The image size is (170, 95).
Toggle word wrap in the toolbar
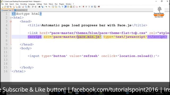59,7
